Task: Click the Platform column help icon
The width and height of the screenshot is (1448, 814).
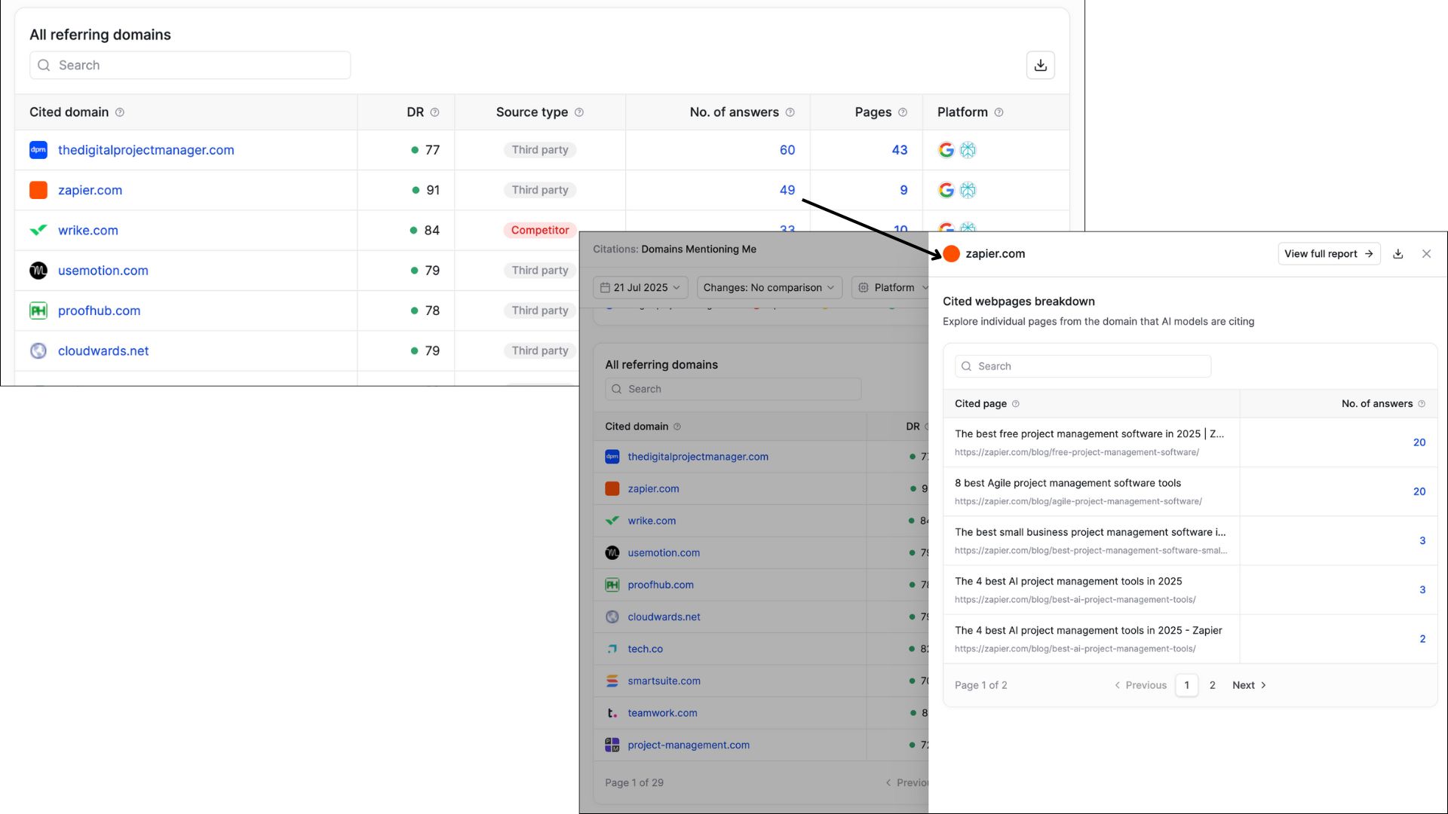Action: (x=999, y=112)
